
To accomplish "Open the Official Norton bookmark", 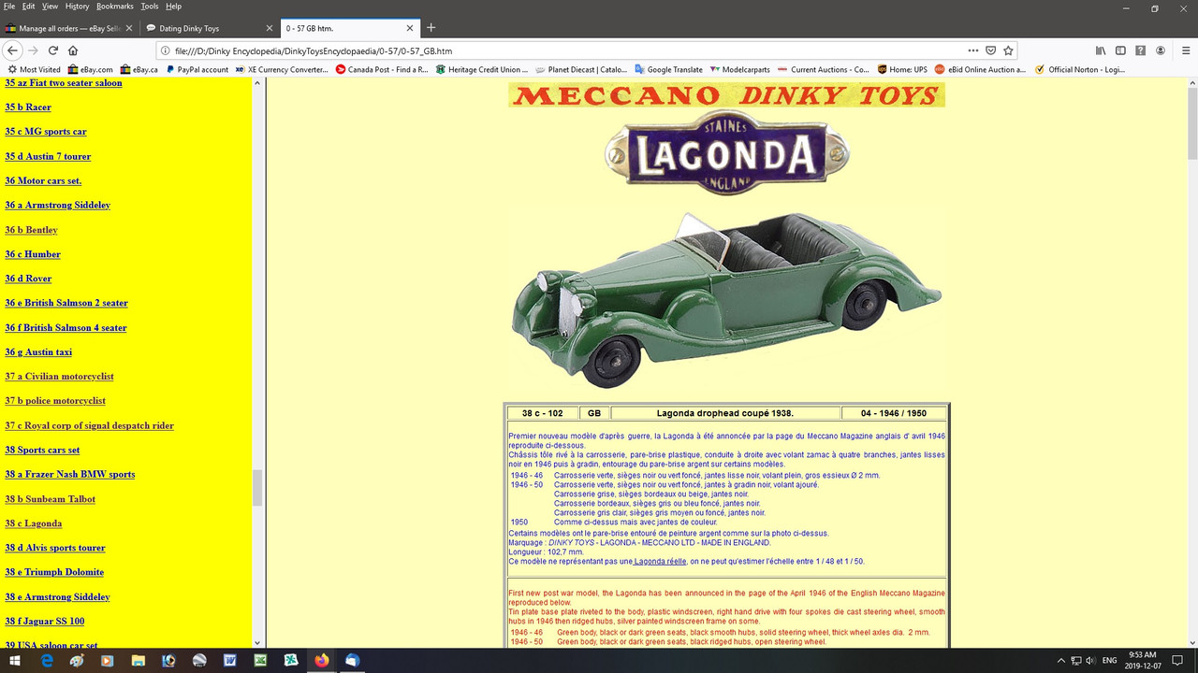I will click(1079, 69).
